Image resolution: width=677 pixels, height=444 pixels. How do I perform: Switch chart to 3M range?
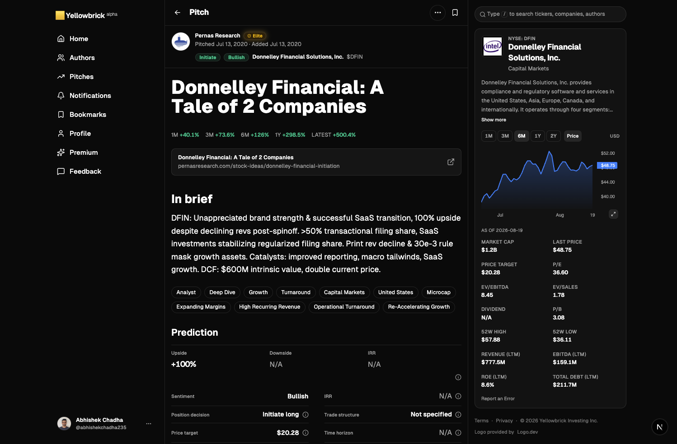pyautogui.click(x=505, y=136)
